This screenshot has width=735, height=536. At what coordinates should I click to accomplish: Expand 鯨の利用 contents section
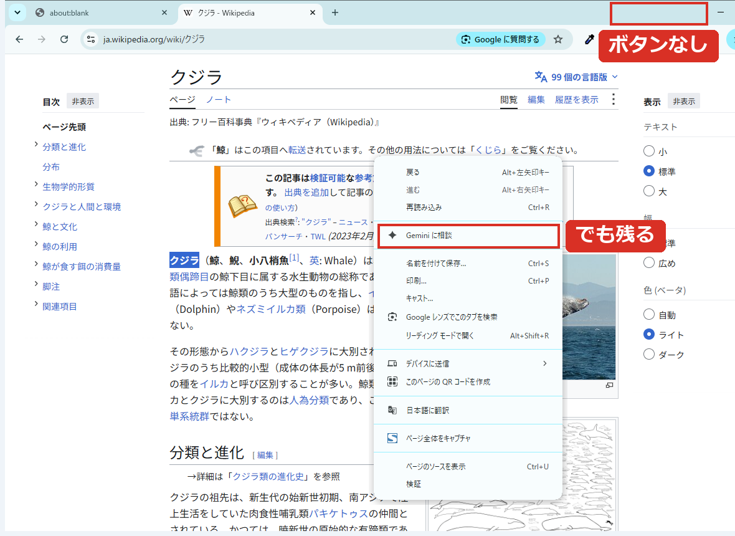tap(36, 244)
